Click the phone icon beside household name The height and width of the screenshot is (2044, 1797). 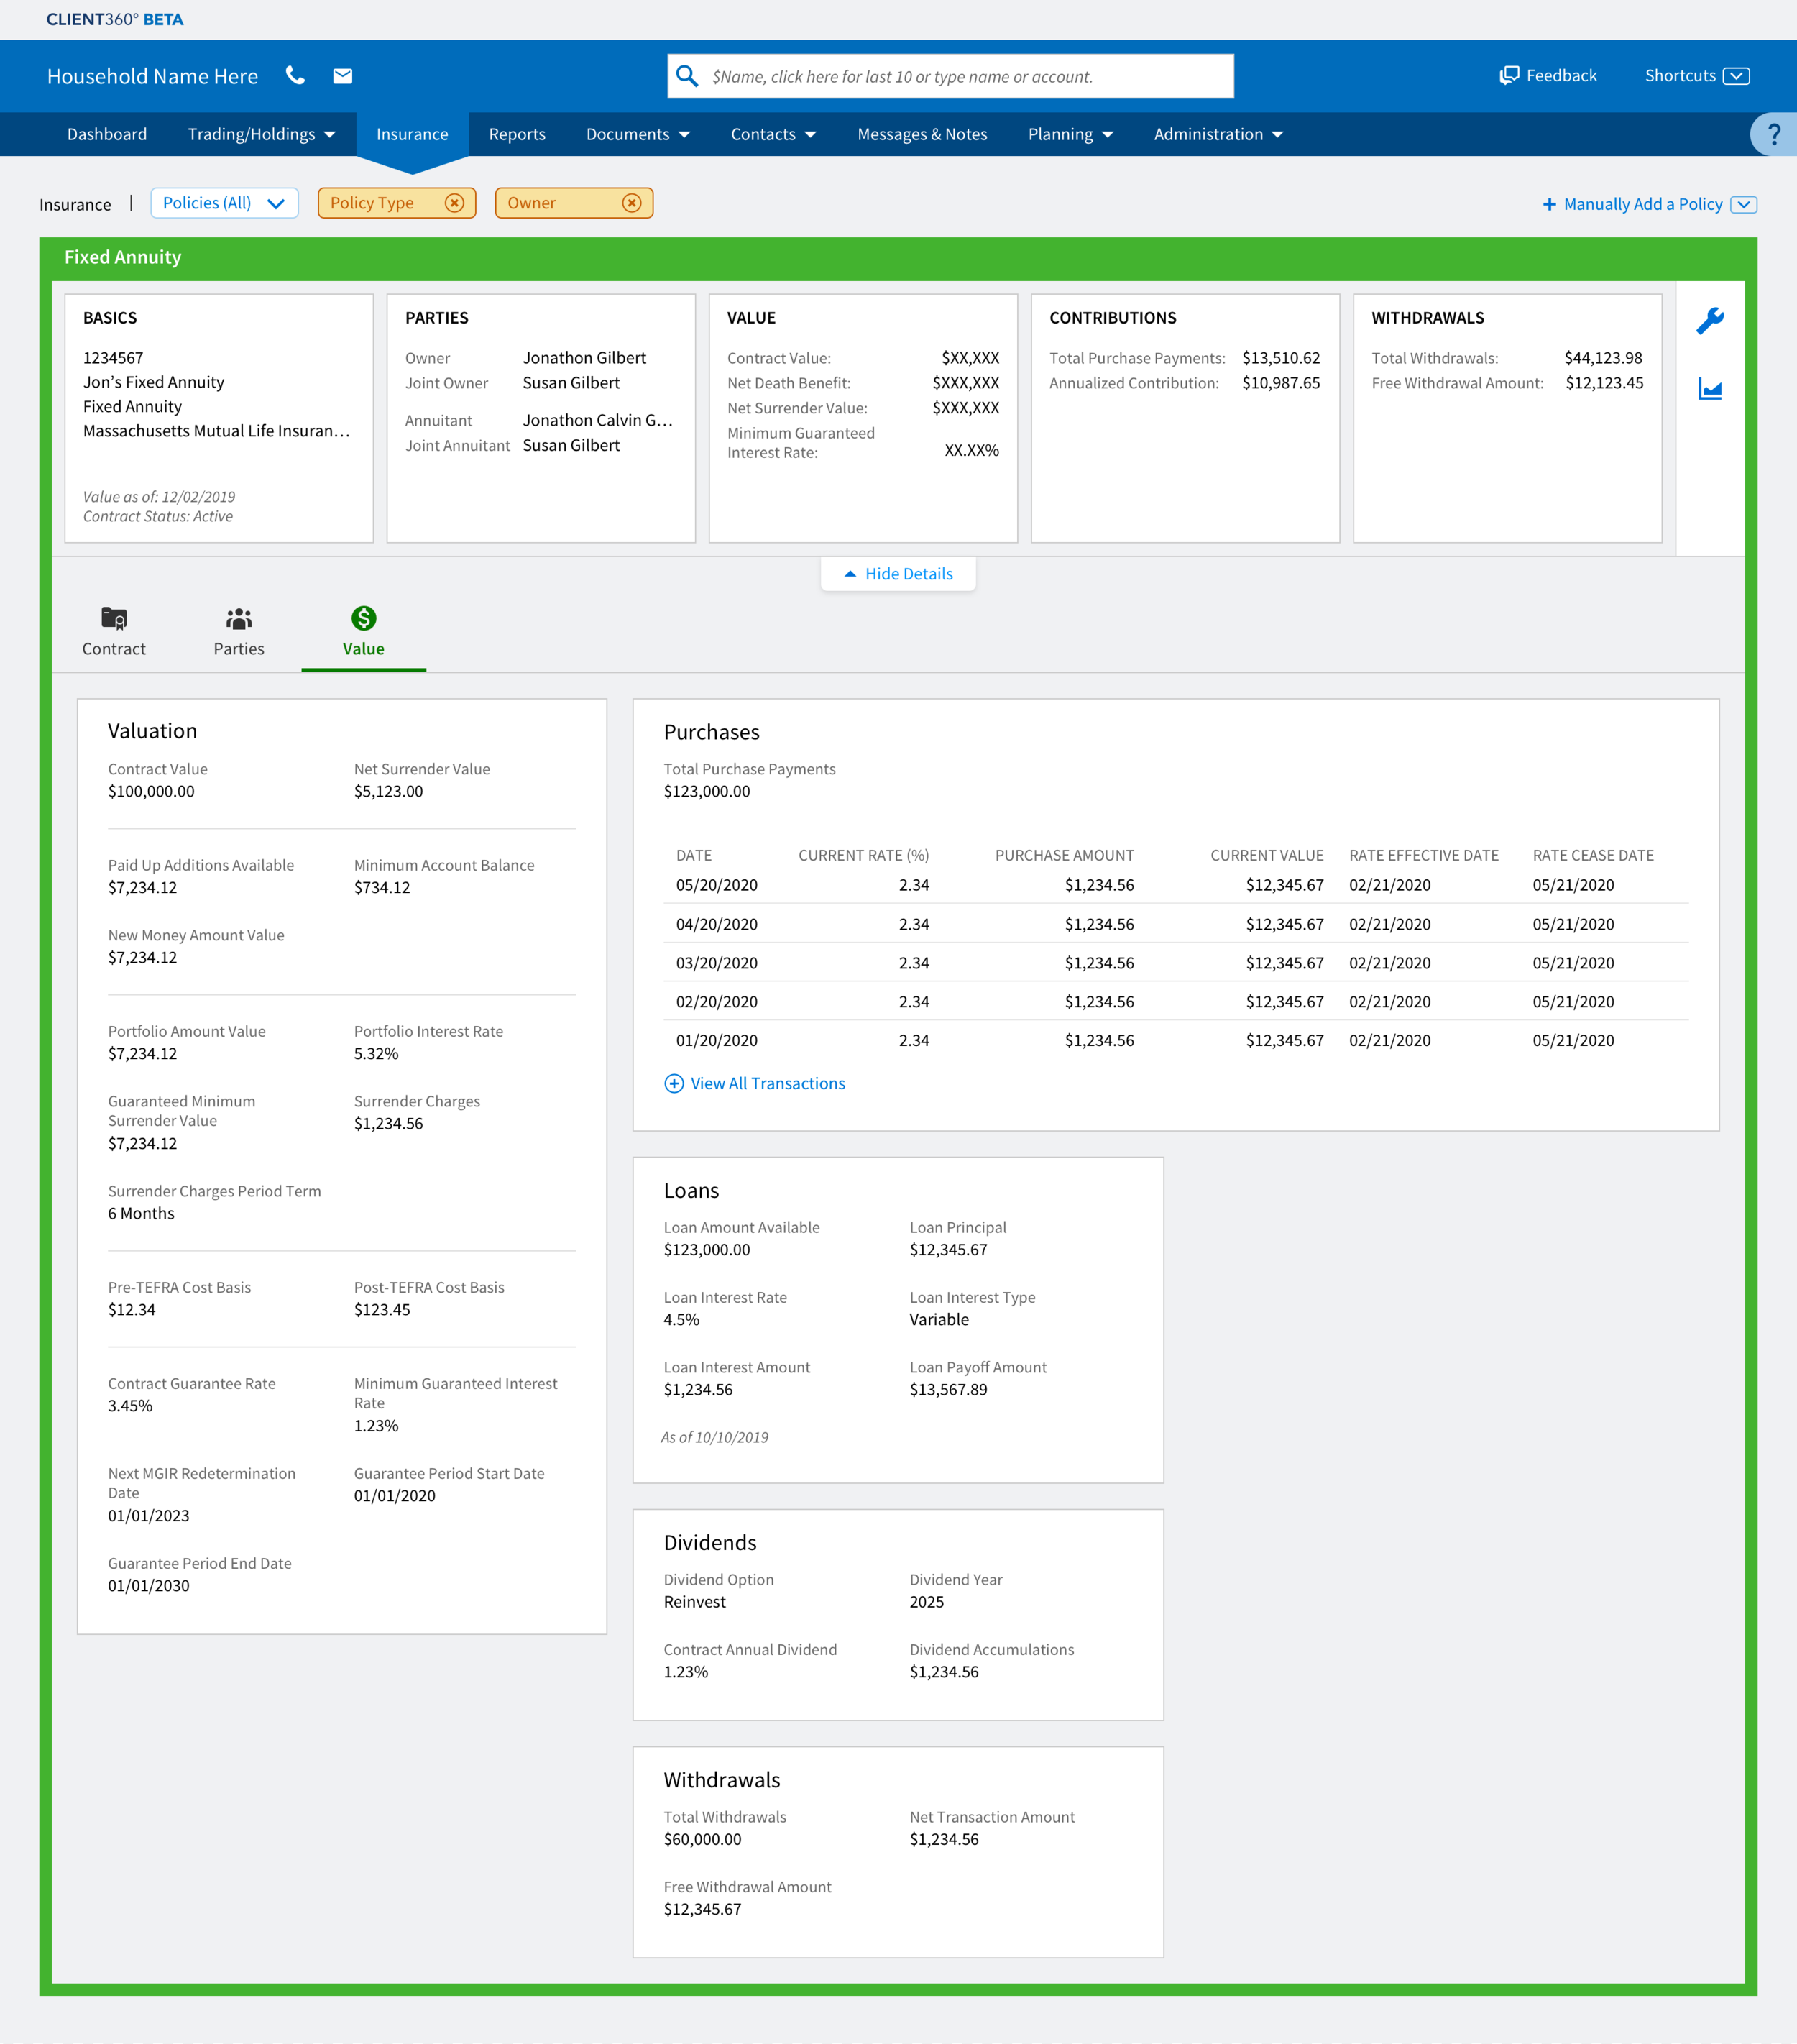click(x=295, y=76)
